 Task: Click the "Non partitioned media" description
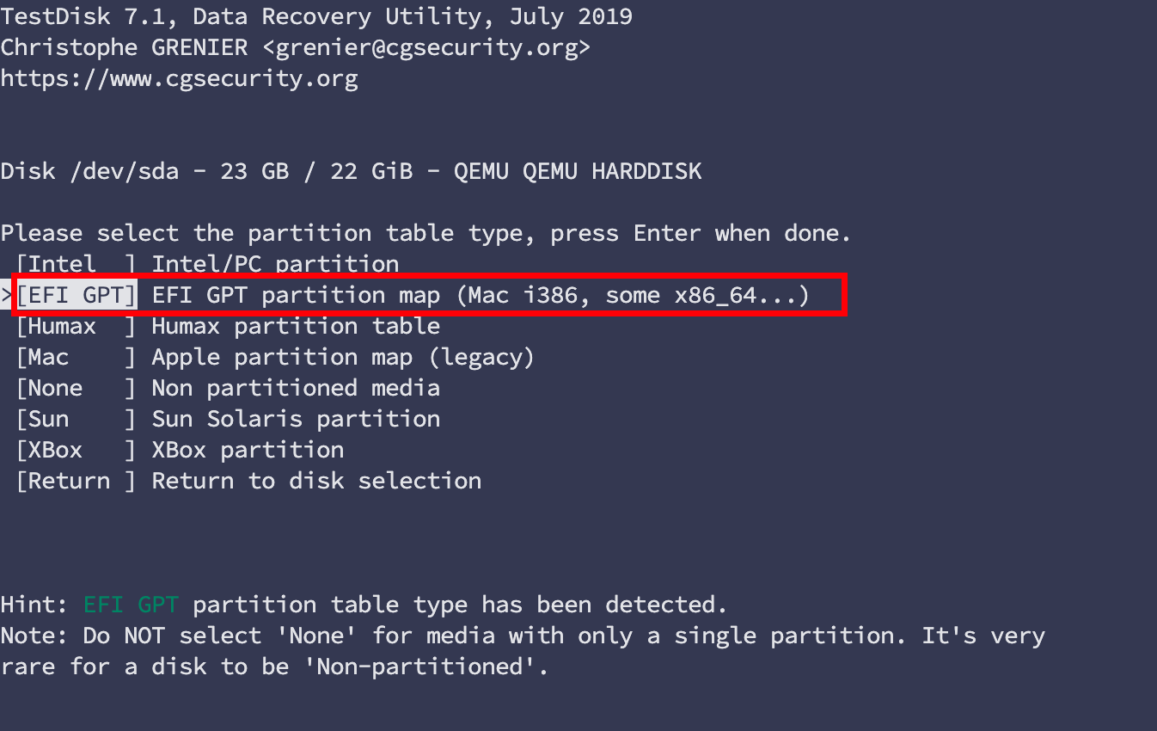tap(296, 388)
